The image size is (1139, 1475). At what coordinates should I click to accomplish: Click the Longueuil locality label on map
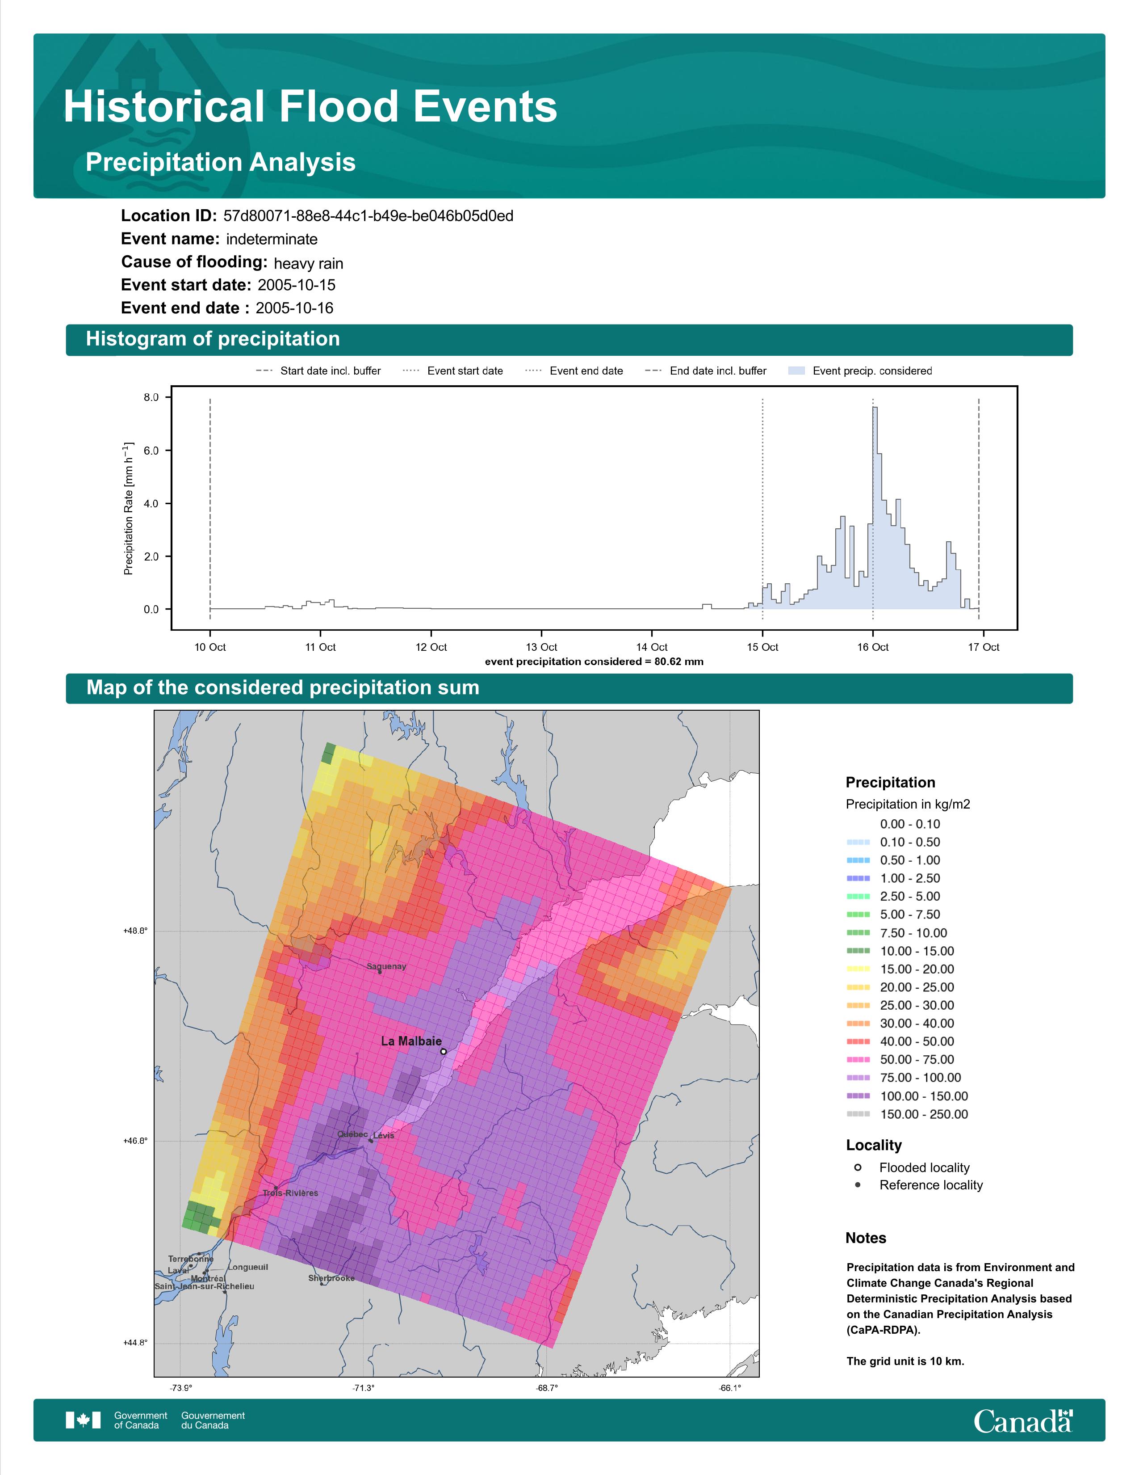tap(247, 1267)
